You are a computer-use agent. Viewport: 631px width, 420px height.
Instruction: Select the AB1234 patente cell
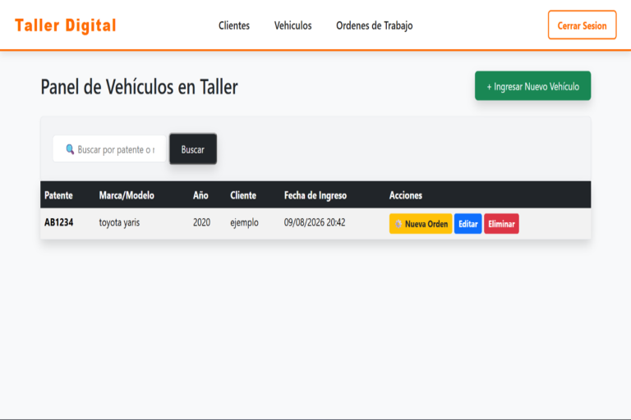[x=59, y=222]
